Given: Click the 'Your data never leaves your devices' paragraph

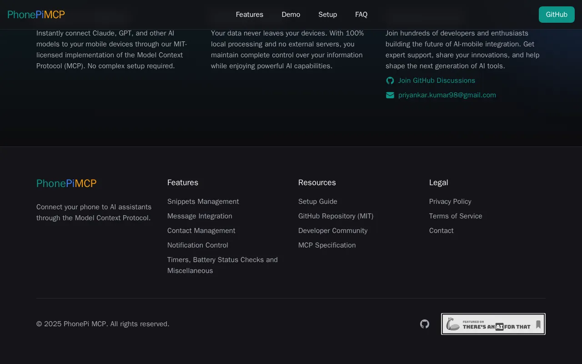Looking at the screenshot, I should click(x=287, y=50).
